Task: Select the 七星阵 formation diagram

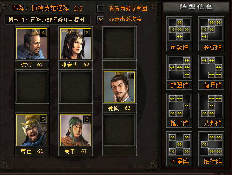Action: 179,144
